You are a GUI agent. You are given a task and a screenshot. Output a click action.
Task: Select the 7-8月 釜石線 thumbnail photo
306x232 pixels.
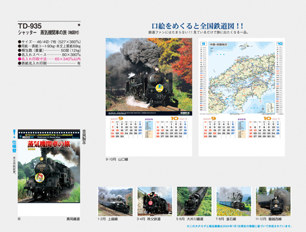point(234,201)
